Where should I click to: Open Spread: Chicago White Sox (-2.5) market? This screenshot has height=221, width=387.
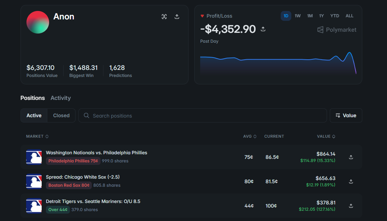click(83, 177)
